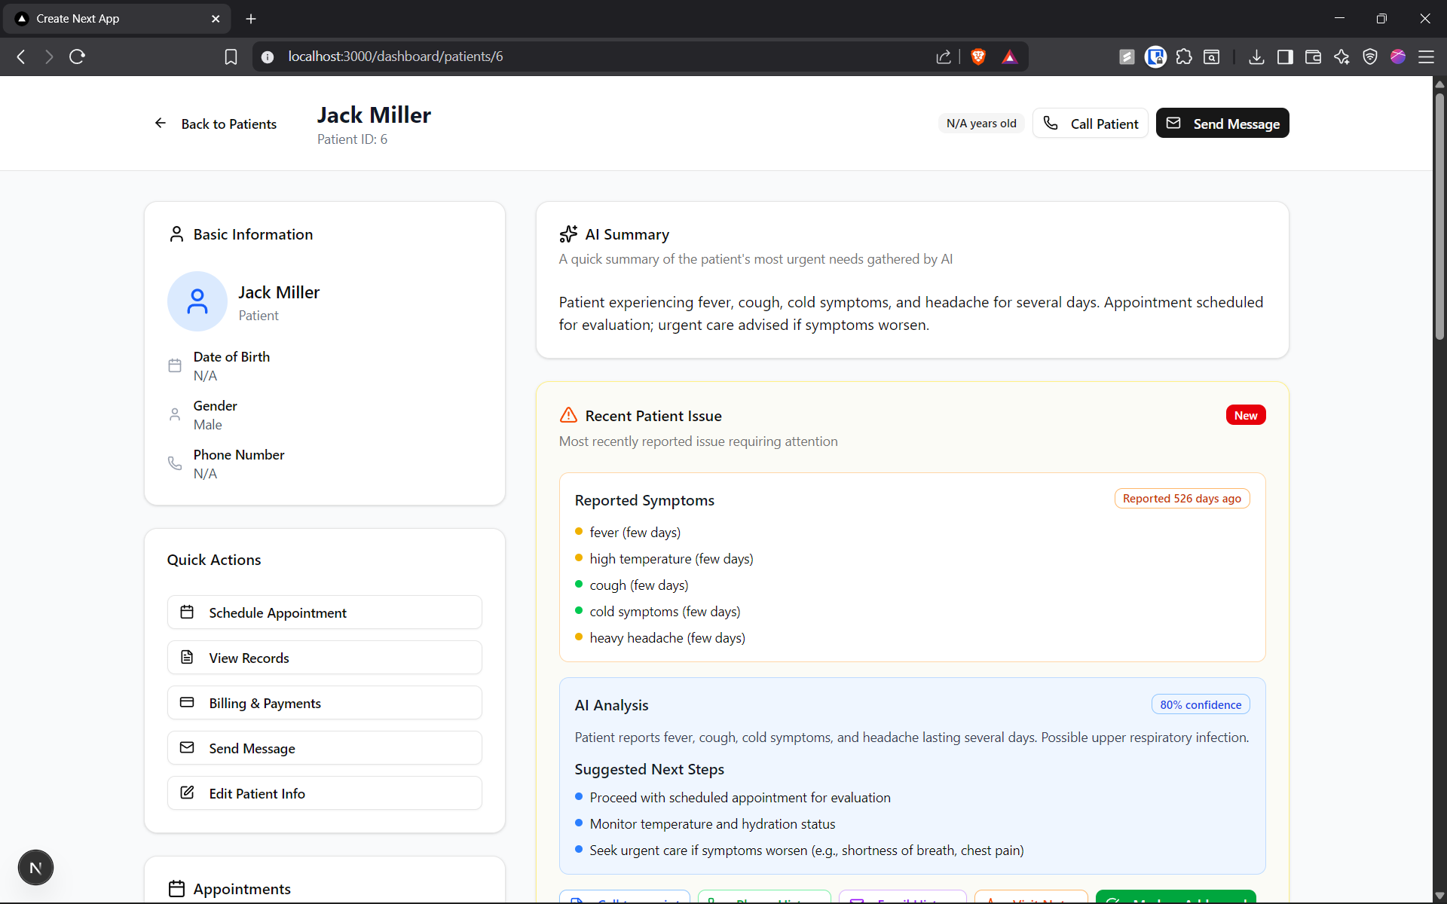Image resolution: width=1447 pixels, height=904 pixels.
Task: Click the page vertical scrollbar thumb
Action: point(1439,215)
